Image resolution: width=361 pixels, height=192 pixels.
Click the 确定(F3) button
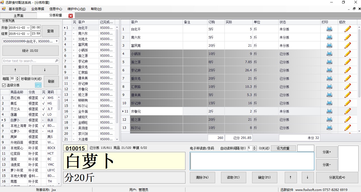pos(265,178)
